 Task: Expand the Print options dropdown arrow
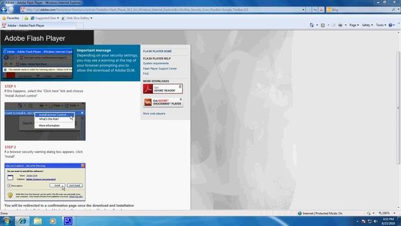(x=346, y=25)
